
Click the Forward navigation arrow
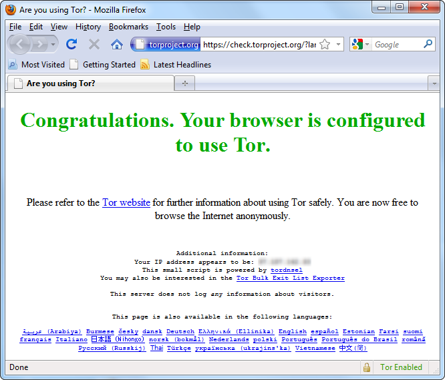[39, 44]
